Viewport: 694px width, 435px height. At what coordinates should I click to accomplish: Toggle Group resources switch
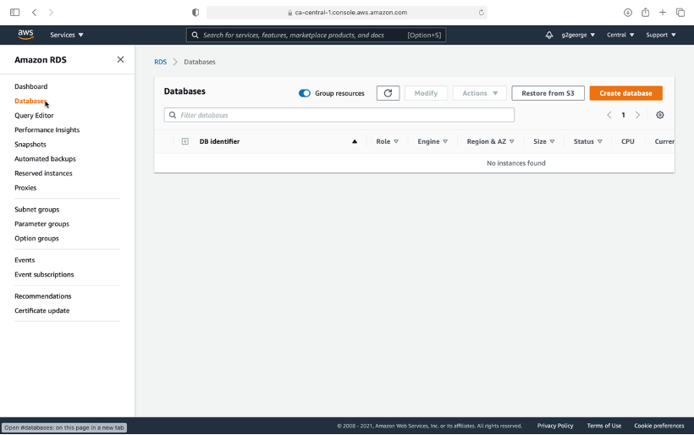304,93
